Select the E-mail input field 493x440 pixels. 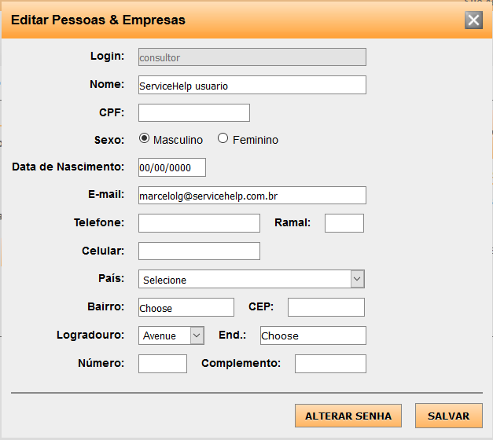pos(252,195)
